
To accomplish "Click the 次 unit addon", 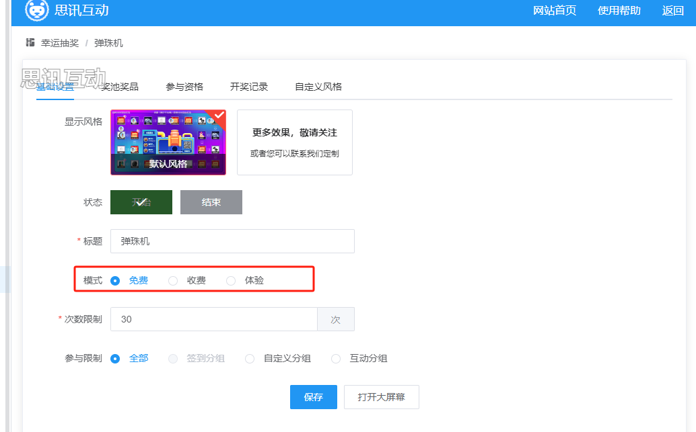I will tap(336, 319).
